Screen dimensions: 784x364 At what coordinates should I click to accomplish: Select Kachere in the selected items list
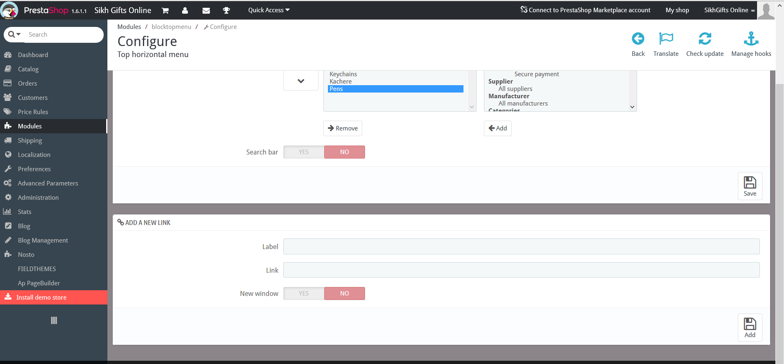(x=341, y=82)
